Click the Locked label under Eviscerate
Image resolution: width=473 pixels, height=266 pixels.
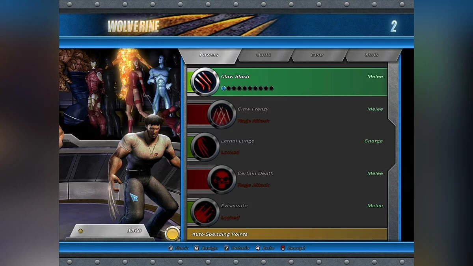coord(230,218)
